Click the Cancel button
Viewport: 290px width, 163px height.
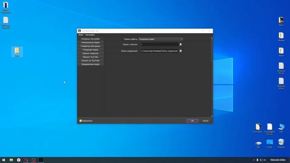(x=205, y=121)
